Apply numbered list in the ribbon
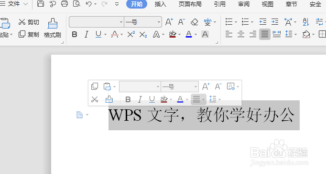 245,22
